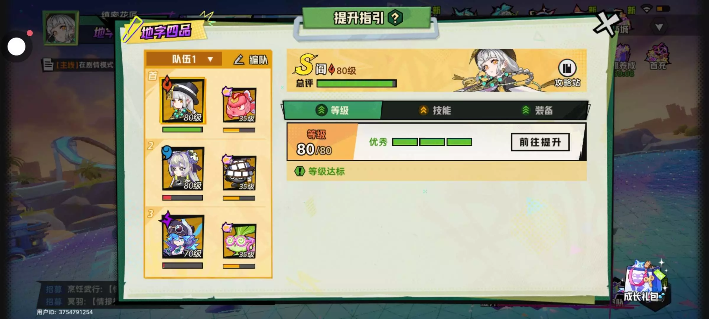709x319 pixels.
Task: Click the 前往提升 button
Action: tap(540, 142)
